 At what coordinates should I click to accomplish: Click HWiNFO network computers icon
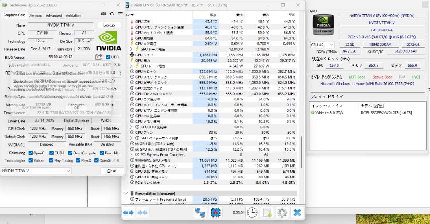(200, 212)
